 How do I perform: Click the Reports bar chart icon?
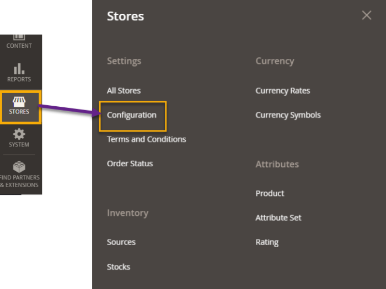coord(19,69)
